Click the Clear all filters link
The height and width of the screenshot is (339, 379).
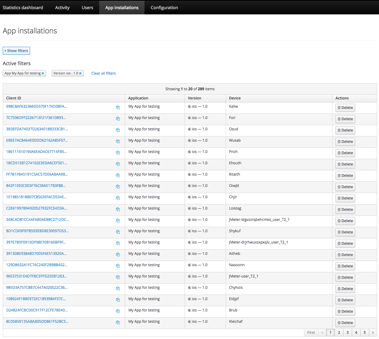point(103,73)
